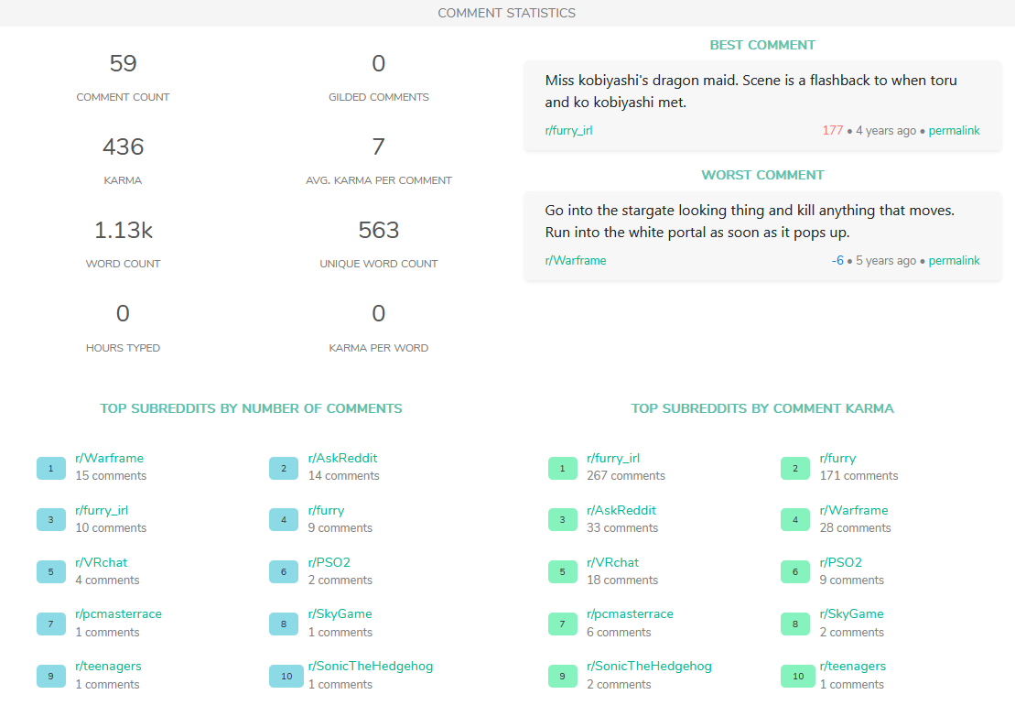The width and height of the screenshot is (1015, 727).
Task: Click blue rank badge 2 beside r/AskReddit
Action: [x=284, y=468]
